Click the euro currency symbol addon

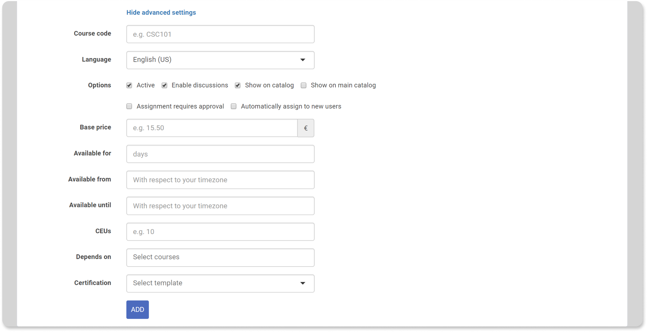point(306,128)
